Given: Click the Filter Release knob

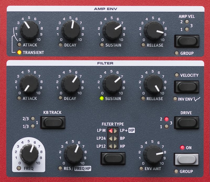Looking at the screenshot, I should [x=153, y=84].
